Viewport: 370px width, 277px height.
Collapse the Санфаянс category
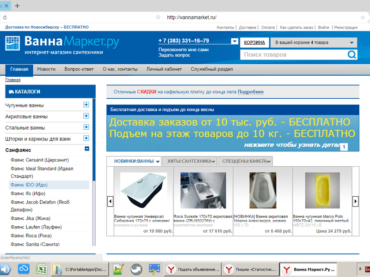point(87,149)
